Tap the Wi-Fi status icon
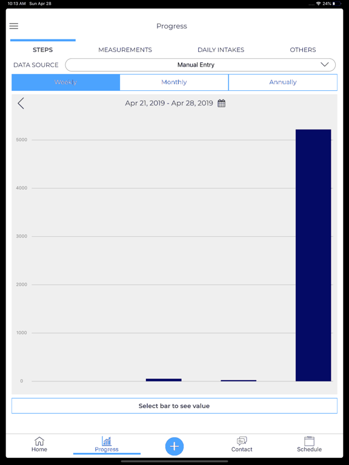The image size is (349, 465). point(319,4)
